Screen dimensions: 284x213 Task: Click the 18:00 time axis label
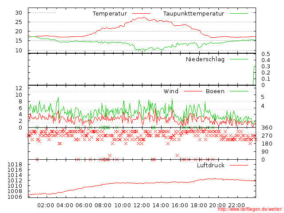pos(199,205)
